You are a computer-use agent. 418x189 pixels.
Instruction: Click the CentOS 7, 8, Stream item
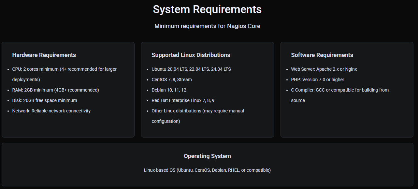tap(171, 80)
